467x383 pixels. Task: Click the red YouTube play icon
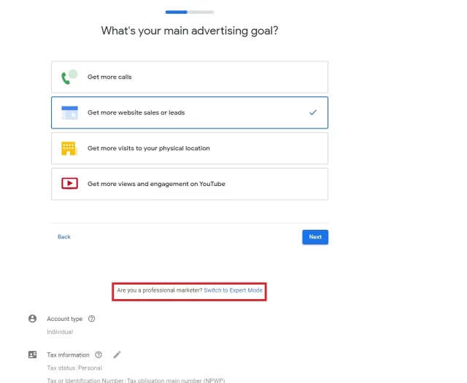[69, 184]
